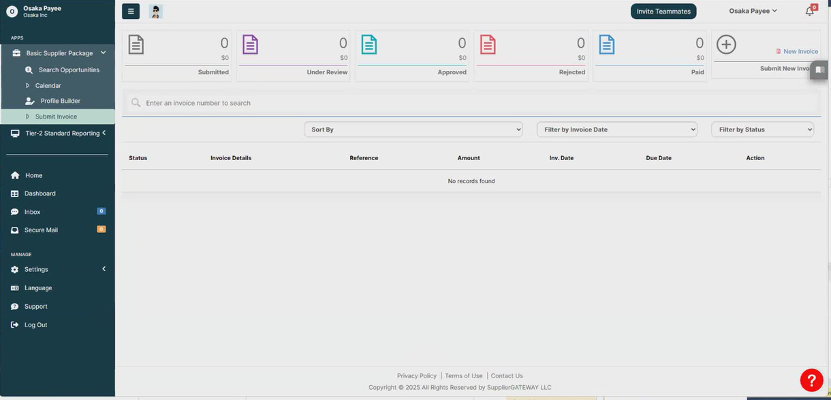Click the blue Paid document icon
Viewport: 831px width, 400px height.
[x=606, y=45]
